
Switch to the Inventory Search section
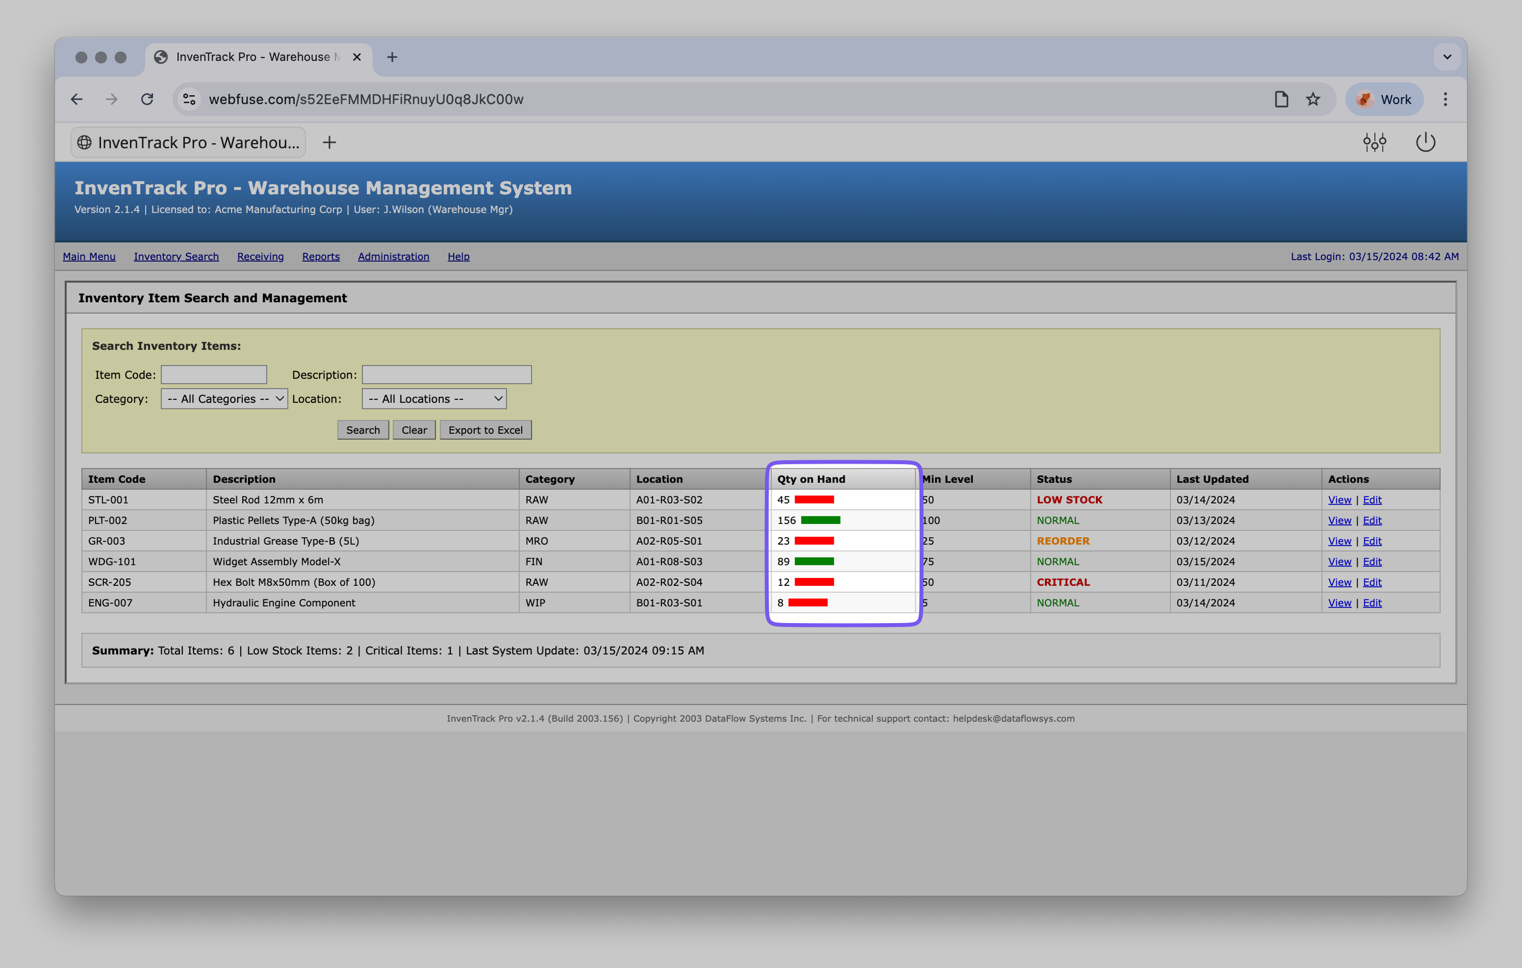(176, 257)
